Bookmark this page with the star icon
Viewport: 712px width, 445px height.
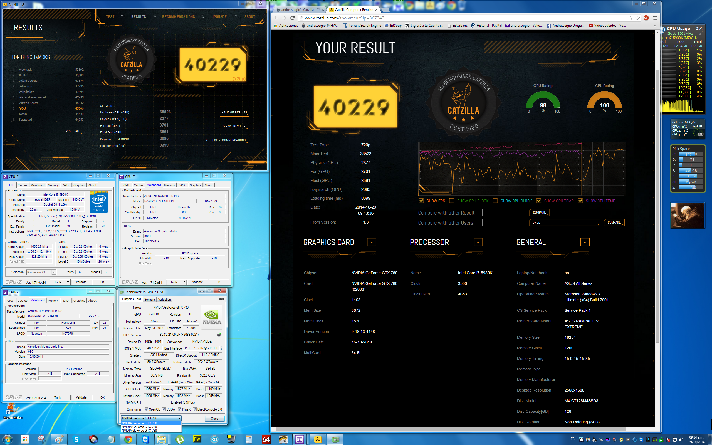(637, 18)
